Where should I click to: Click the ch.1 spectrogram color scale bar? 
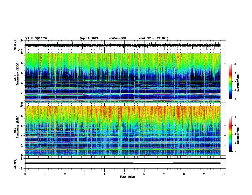tap(230, 82)
